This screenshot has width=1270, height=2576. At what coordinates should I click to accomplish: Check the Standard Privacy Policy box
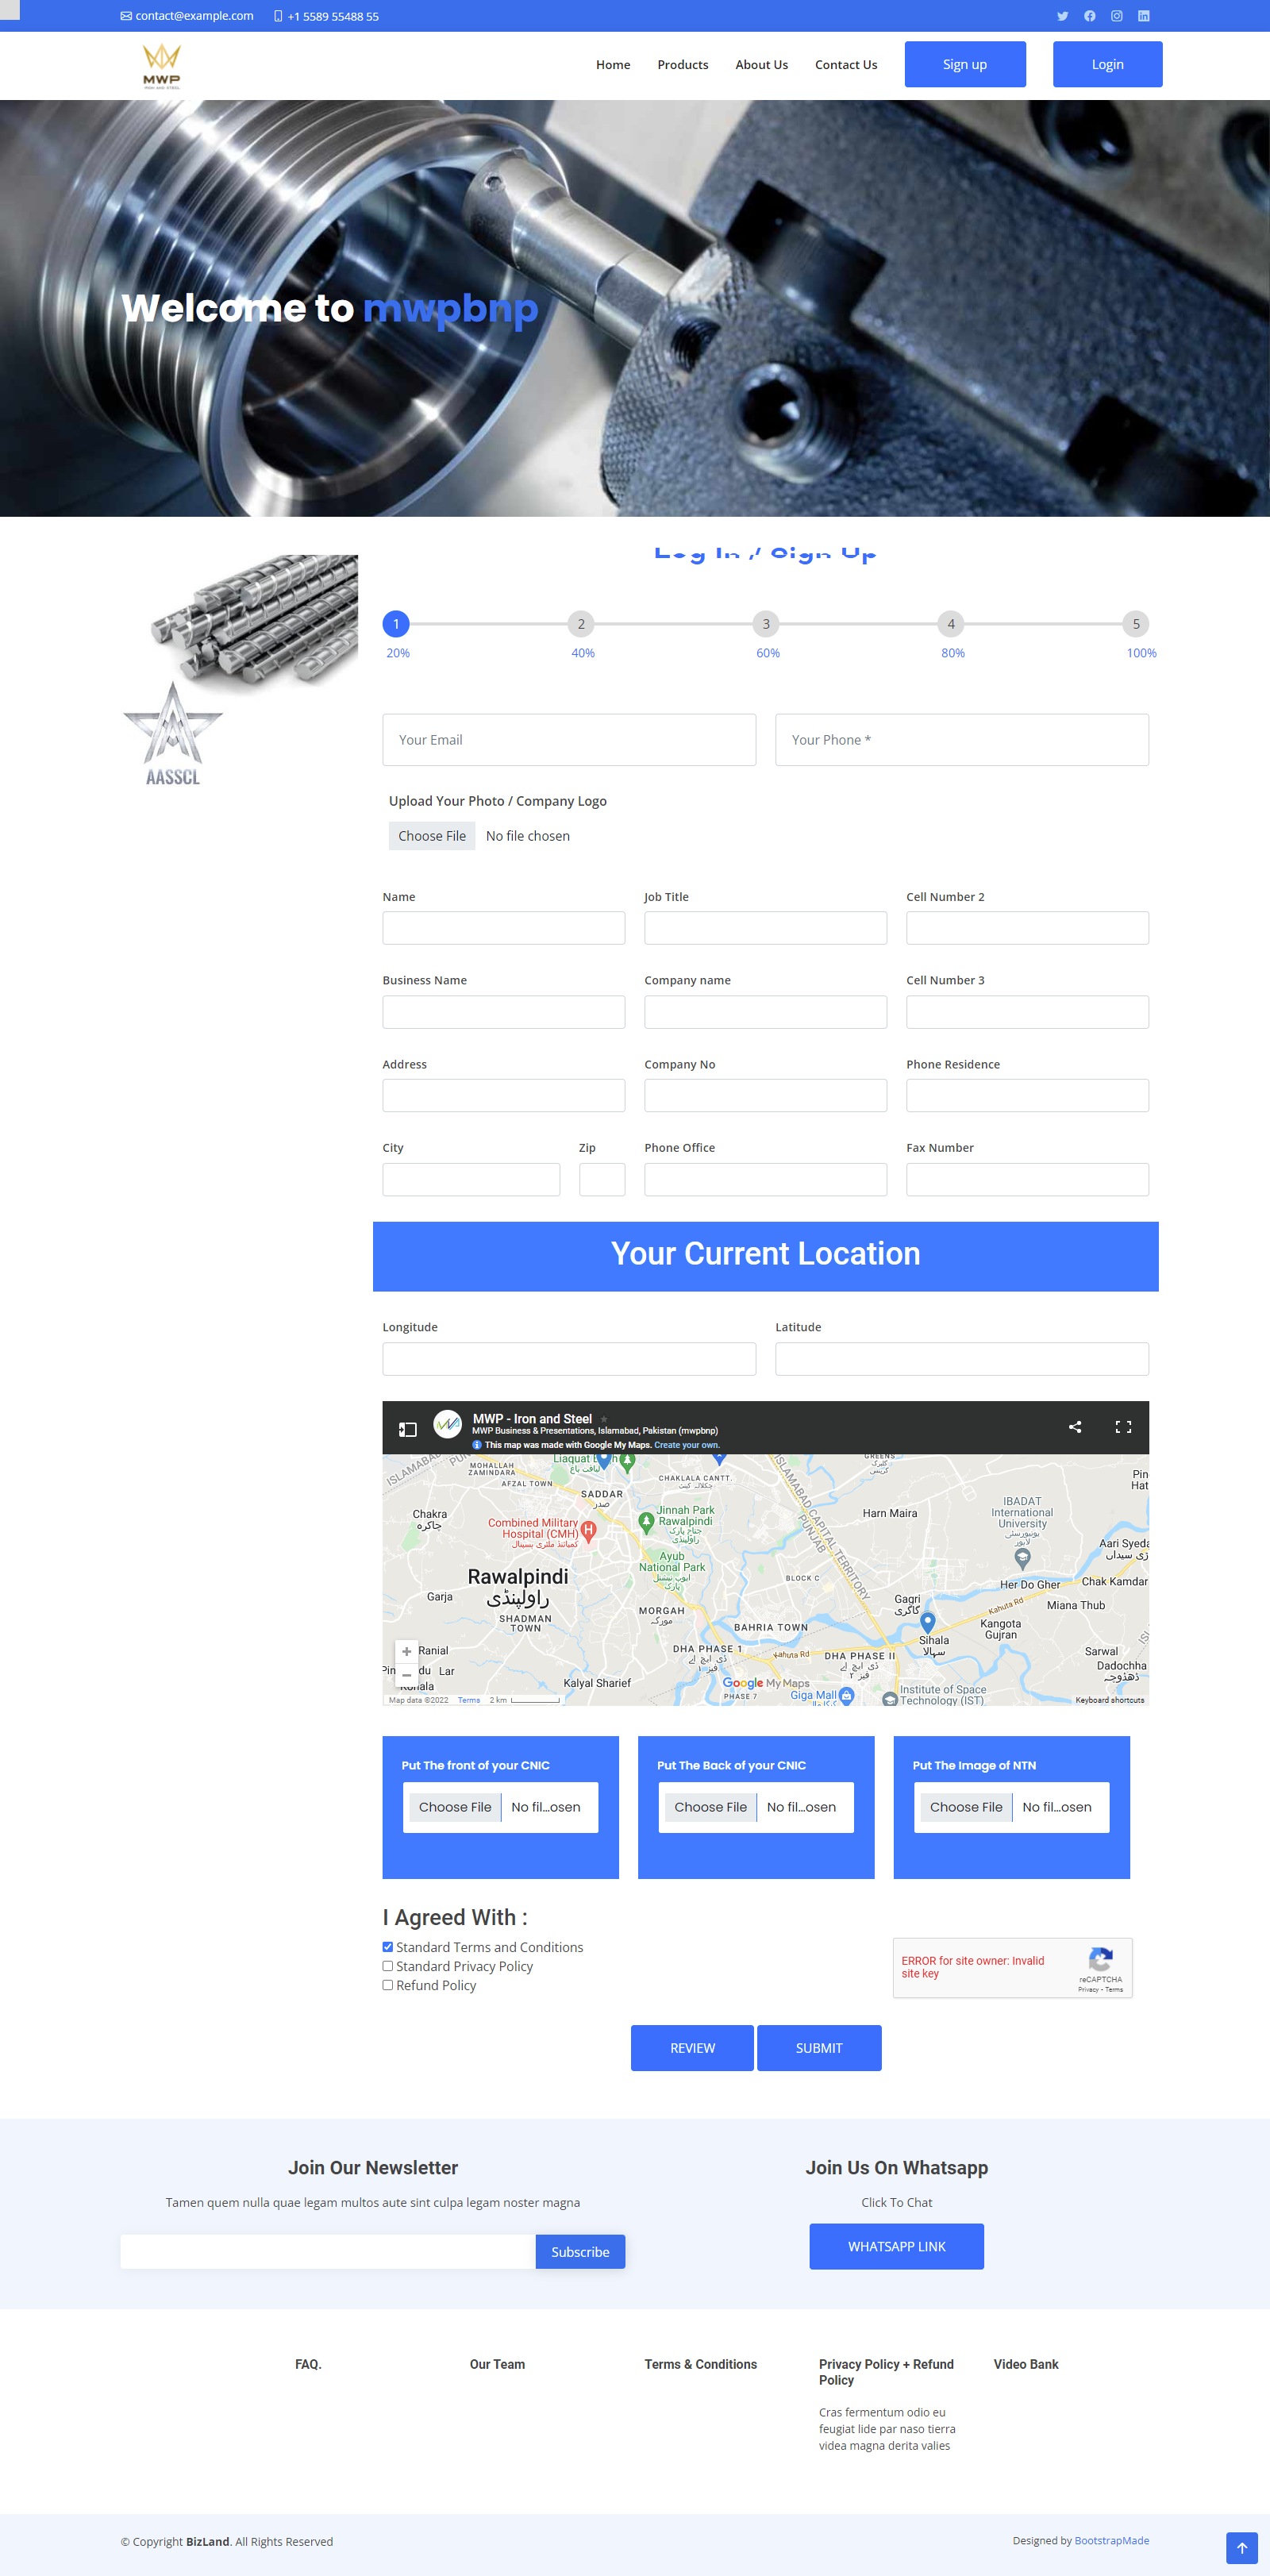tap(388, 1966)
